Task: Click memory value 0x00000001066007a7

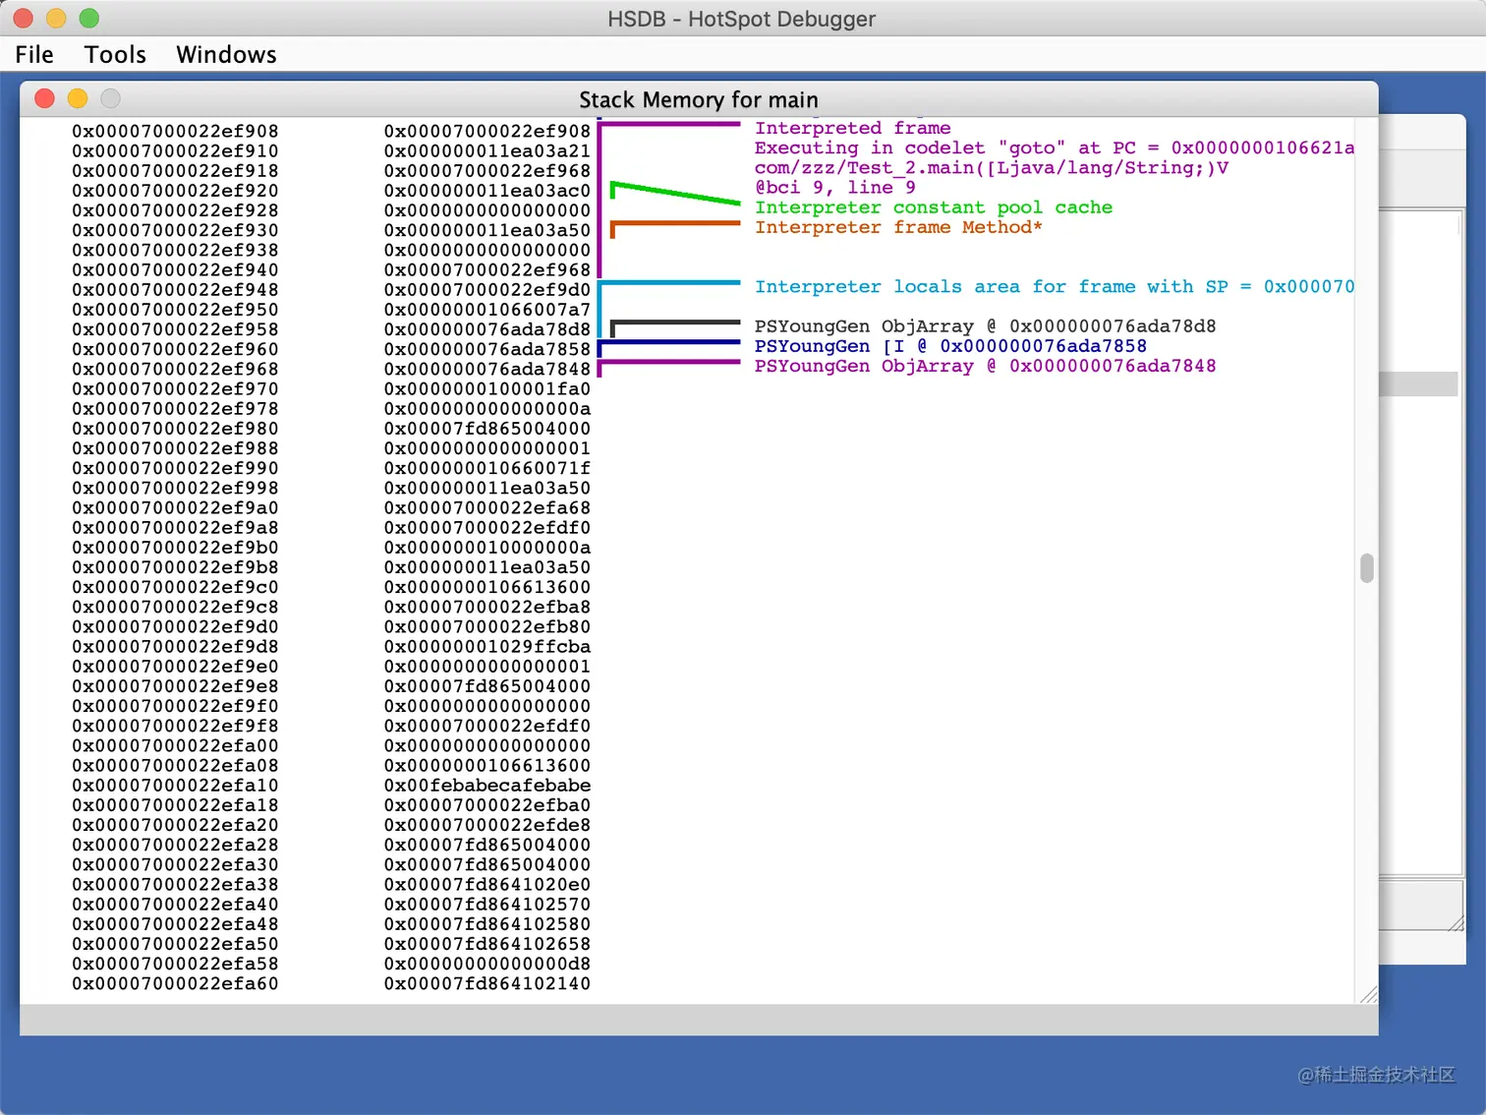Action: [x=487, y=310]
